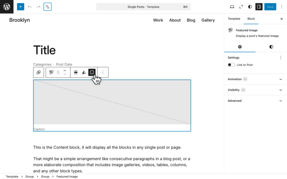Open the block alignment control
The image size is (287, 179).
[75, 72]
